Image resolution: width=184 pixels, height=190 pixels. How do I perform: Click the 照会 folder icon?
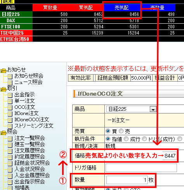coord(3,133)
